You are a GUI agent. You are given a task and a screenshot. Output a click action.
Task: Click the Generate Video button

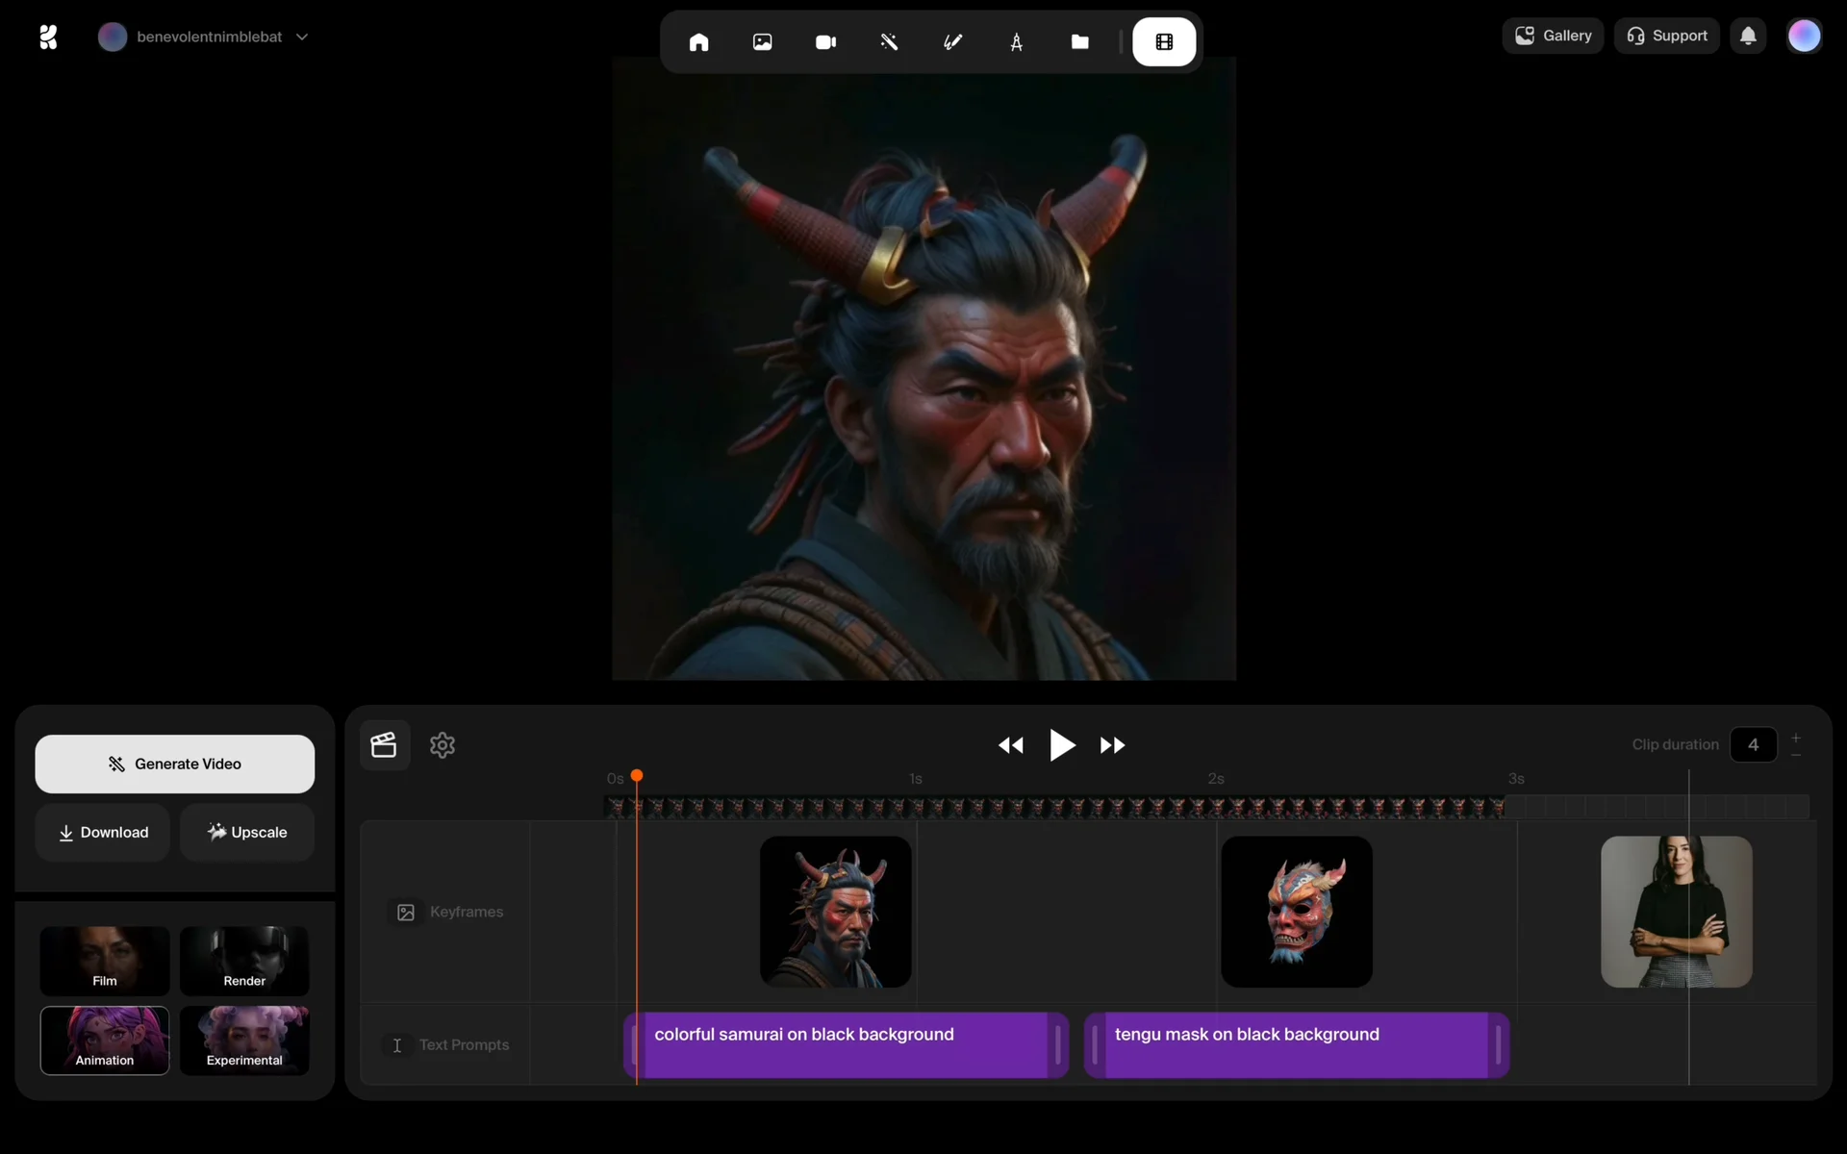pyautogui.click(x=174, y=764)
